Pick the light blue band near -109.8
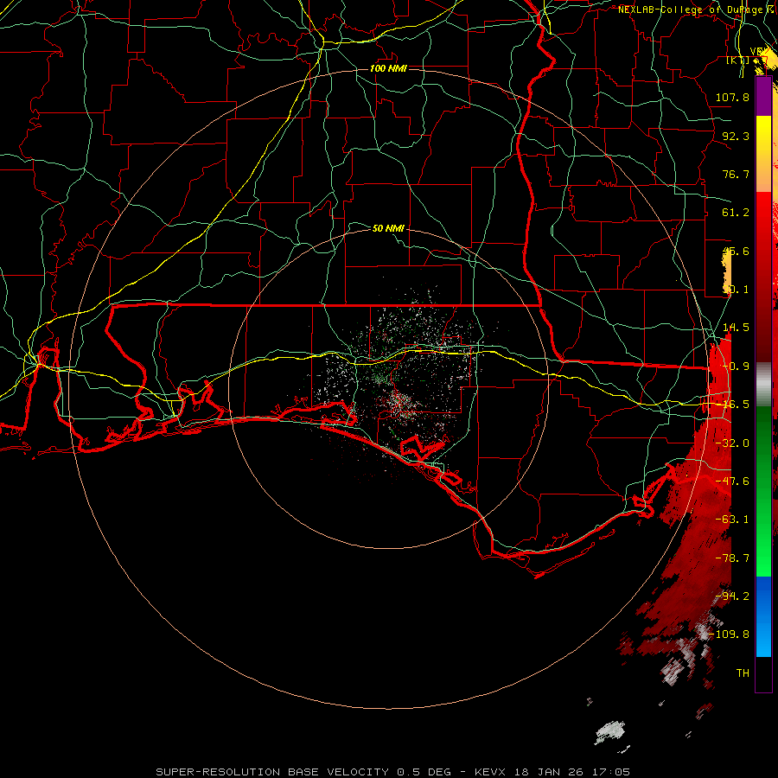Screen dimensions: 778x778 tap(763, 636)
